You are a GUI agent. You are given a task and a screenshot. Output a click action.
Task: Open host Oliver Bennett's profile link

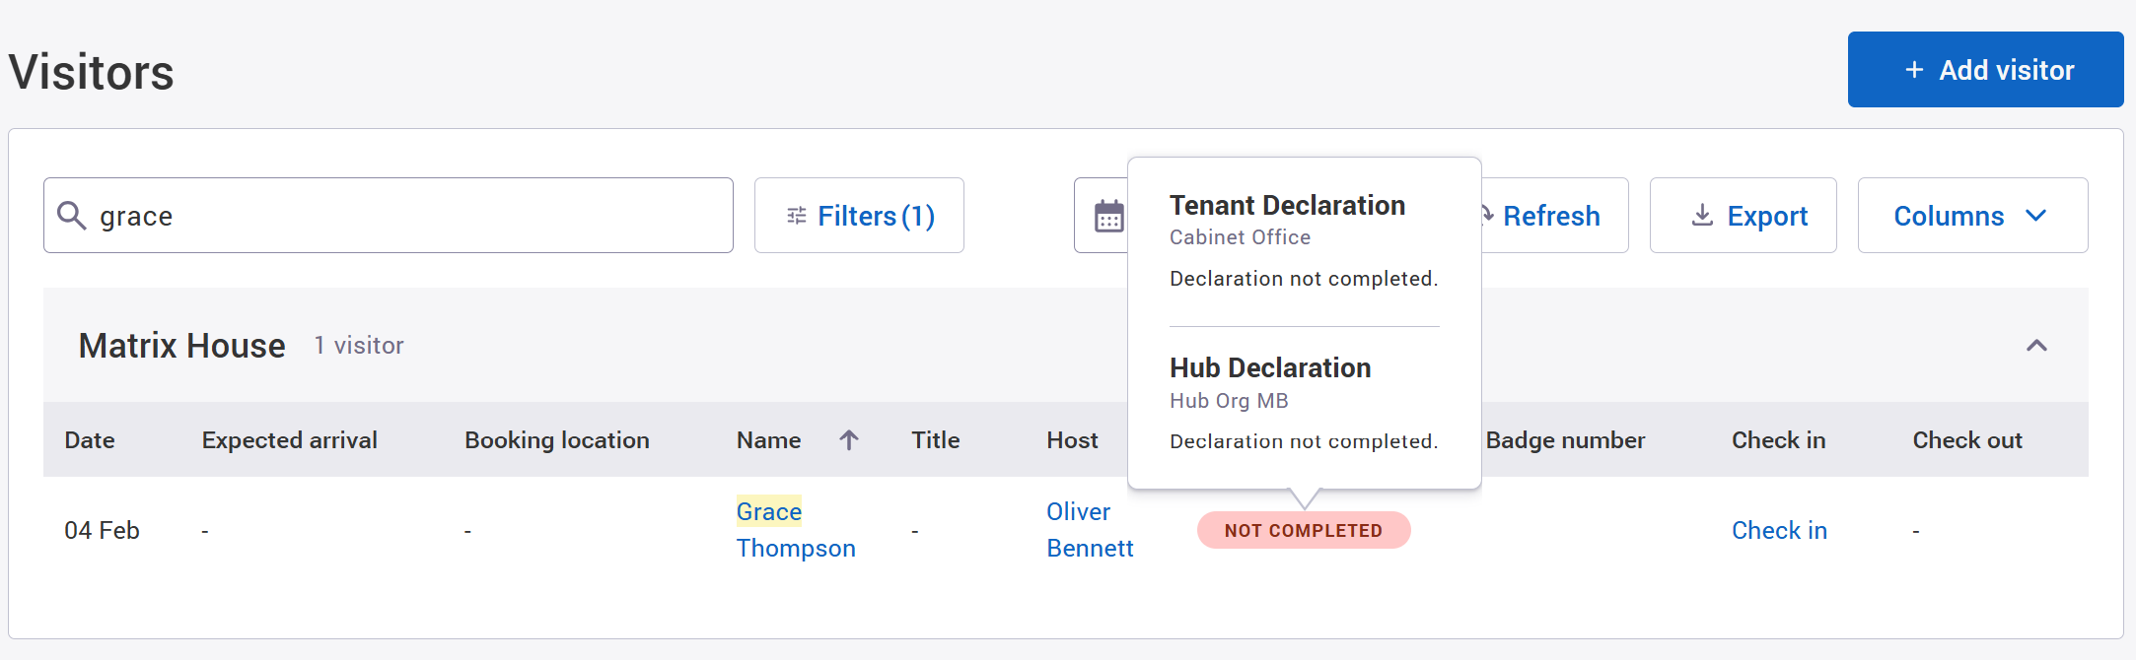(x=1089, y=530)
